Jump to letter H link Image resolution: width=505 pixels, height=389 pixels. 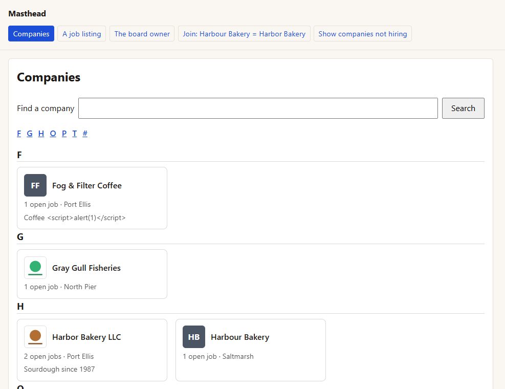click(x=41, y=134)
